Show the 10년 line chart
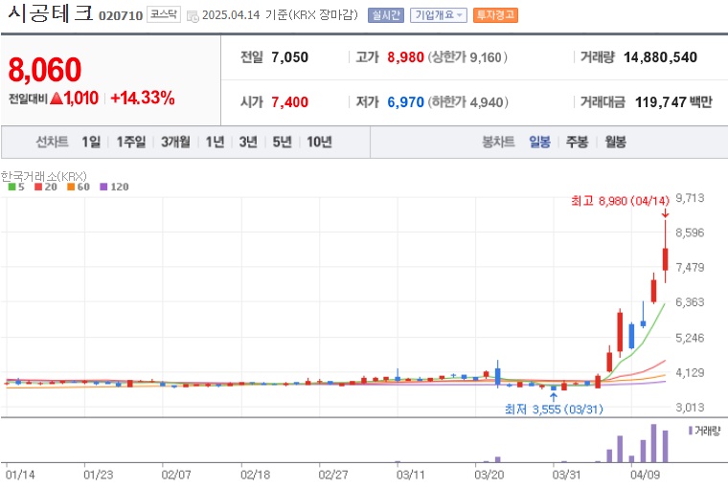728x488 pixels. 319,142
